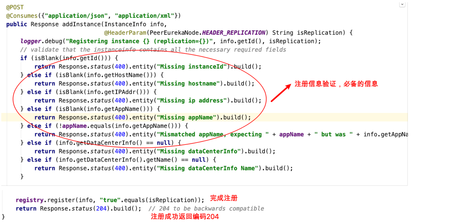
Task: Select the "application/xml" string
Action: (145, 16)
